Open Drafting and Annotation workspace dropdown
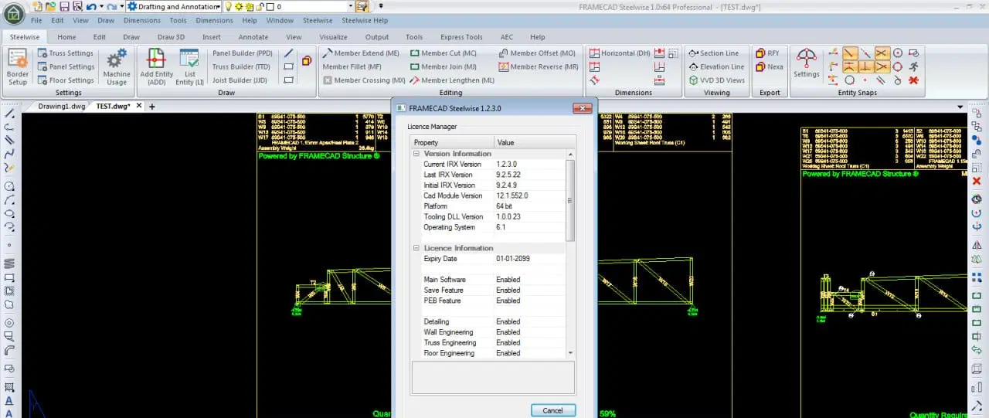Image resolution: width=989 pixels, height=418 pixels. tap(217, 6)
